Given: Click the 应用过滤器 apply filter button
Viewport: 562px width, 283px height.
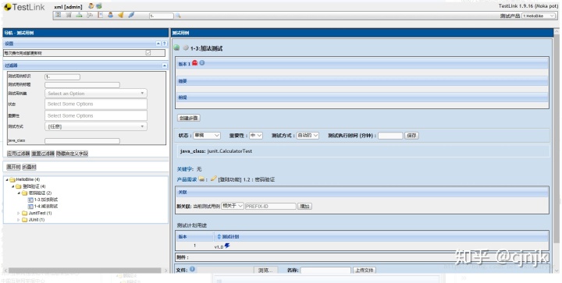Looking at the screenshot, I should click(19, 154).
